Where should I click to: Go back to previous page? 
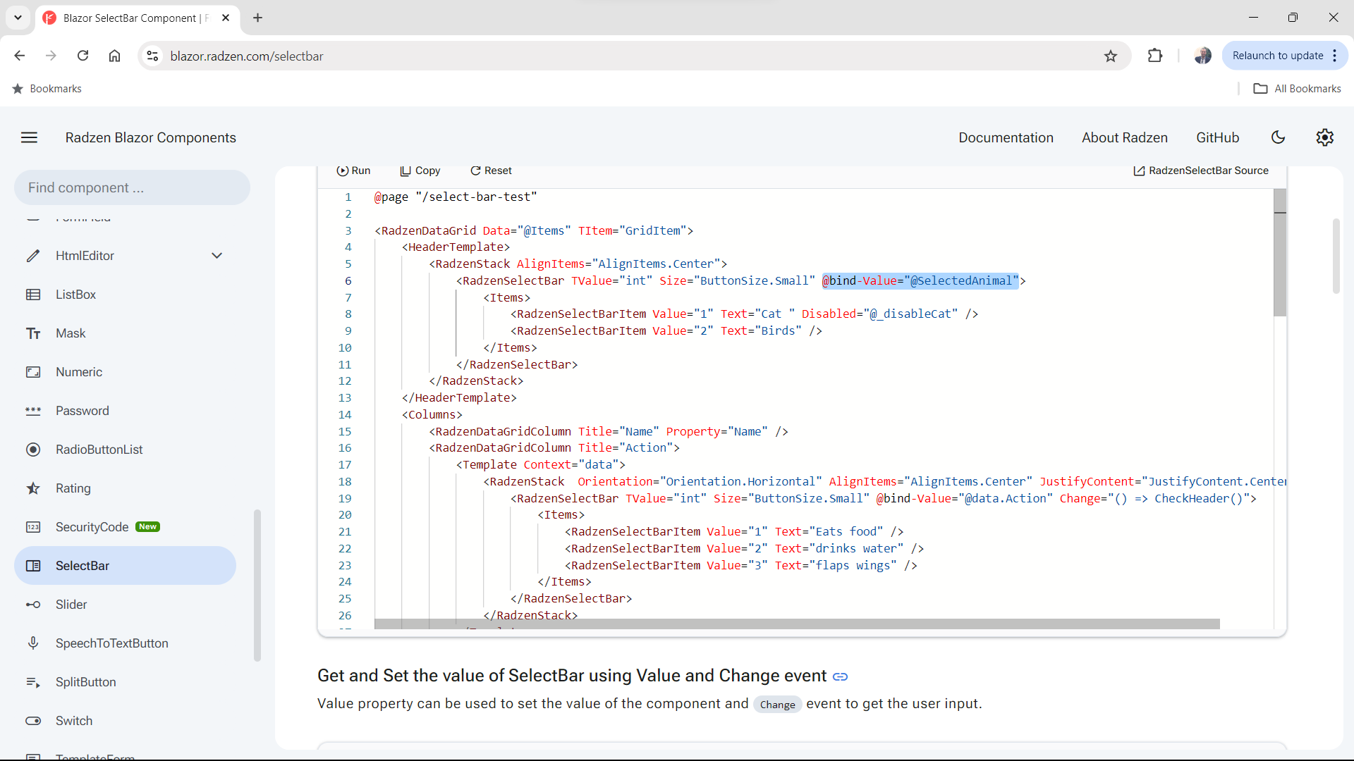tap(20, 56)
